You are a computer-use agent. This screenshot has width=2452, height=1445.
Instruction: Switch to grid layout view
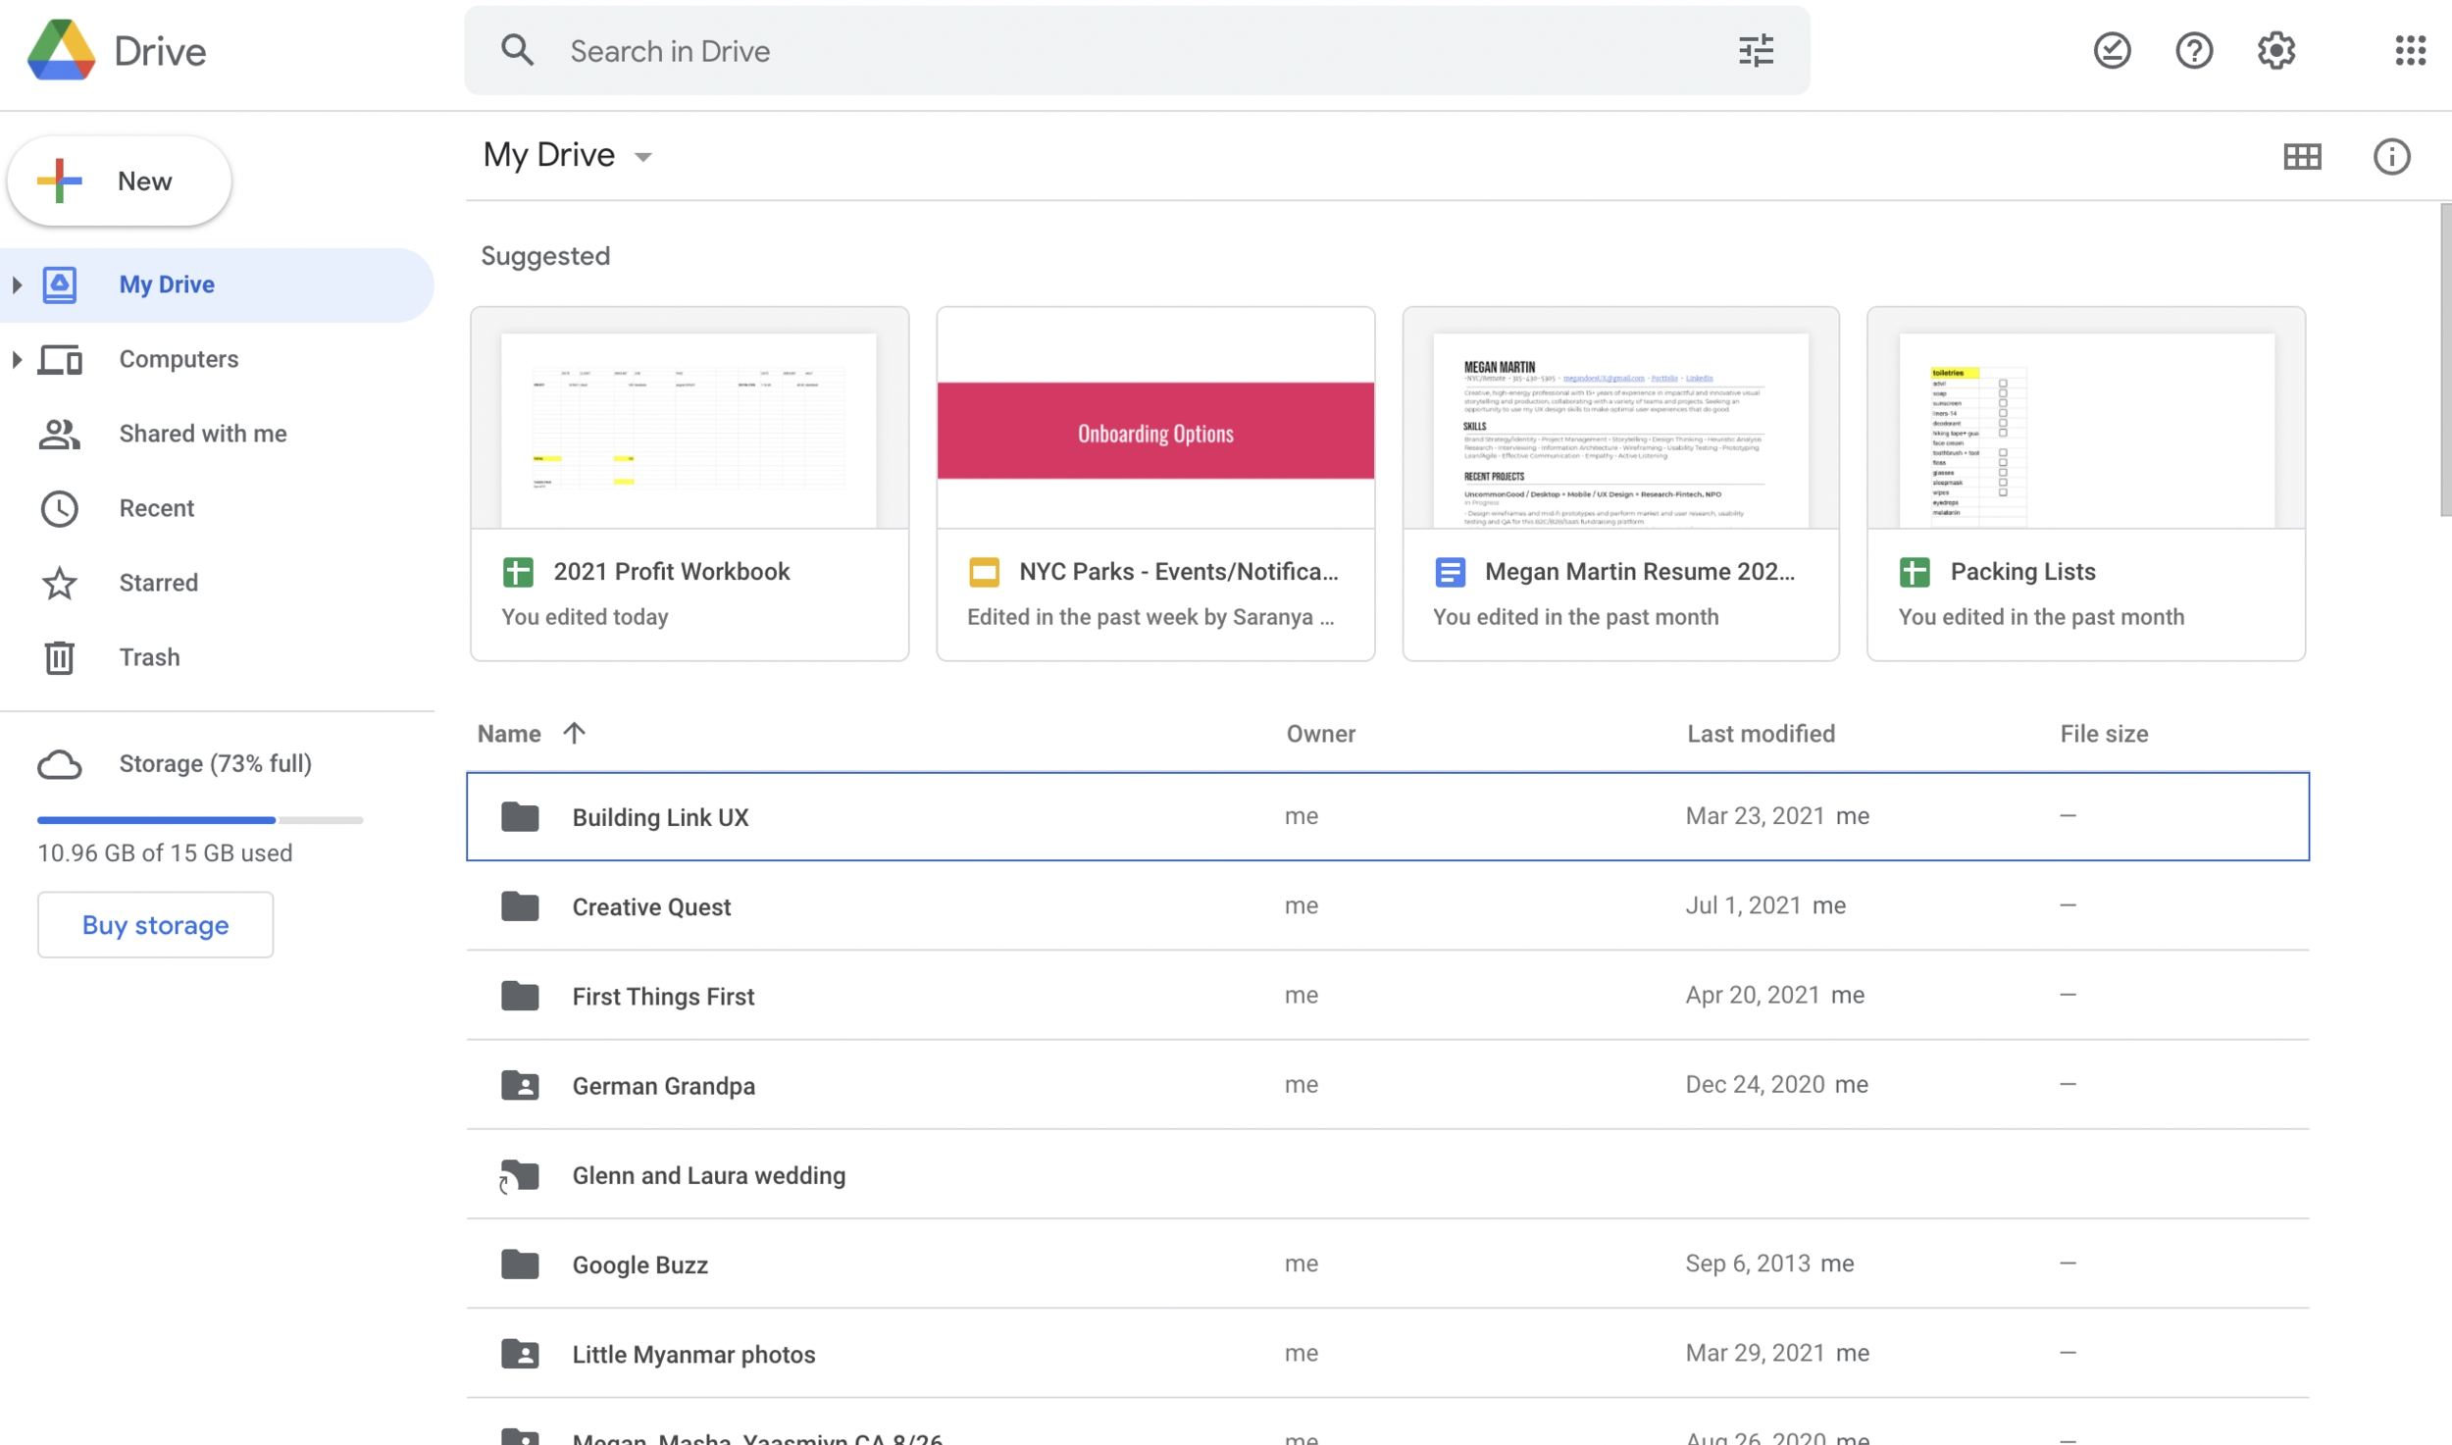point(2301,156)
